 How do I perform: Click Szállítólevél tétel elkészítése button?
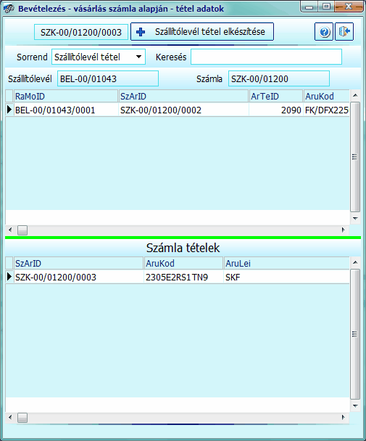click(202, 32)
